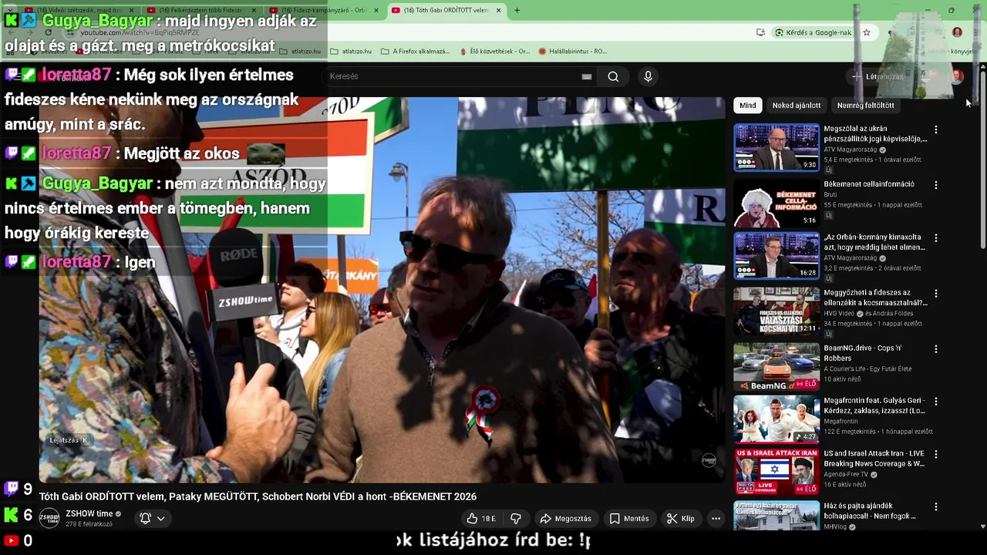Click the video player area
This screenshot has height=555, width=987.
click(382, 289)
